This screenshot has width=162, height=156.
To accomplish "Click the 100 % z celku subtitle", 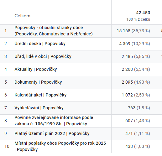I will click(138, 19).
